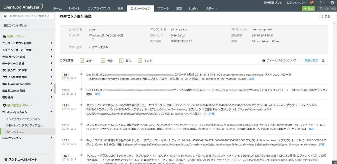
Task: Uncheck the エラー log filter checkbox
Action: pyautogui.click(x=82, y=61)
